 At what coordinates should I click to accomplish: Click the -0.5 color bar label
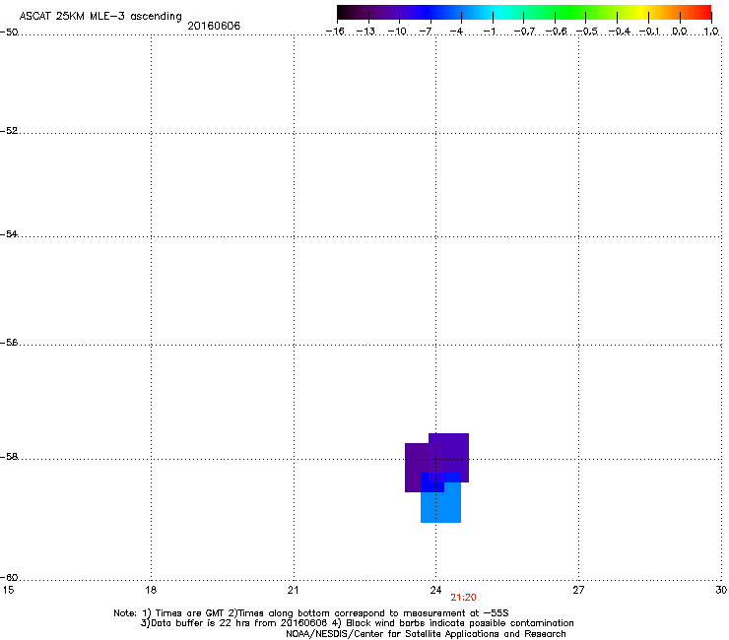point(587,32)
